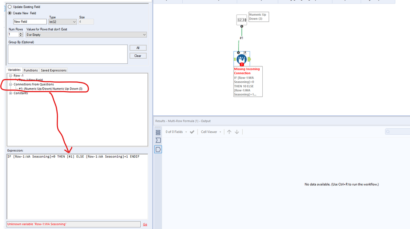Select Create New Field radio button
This screenshot has width=410, height=229.
coord(10,13)
